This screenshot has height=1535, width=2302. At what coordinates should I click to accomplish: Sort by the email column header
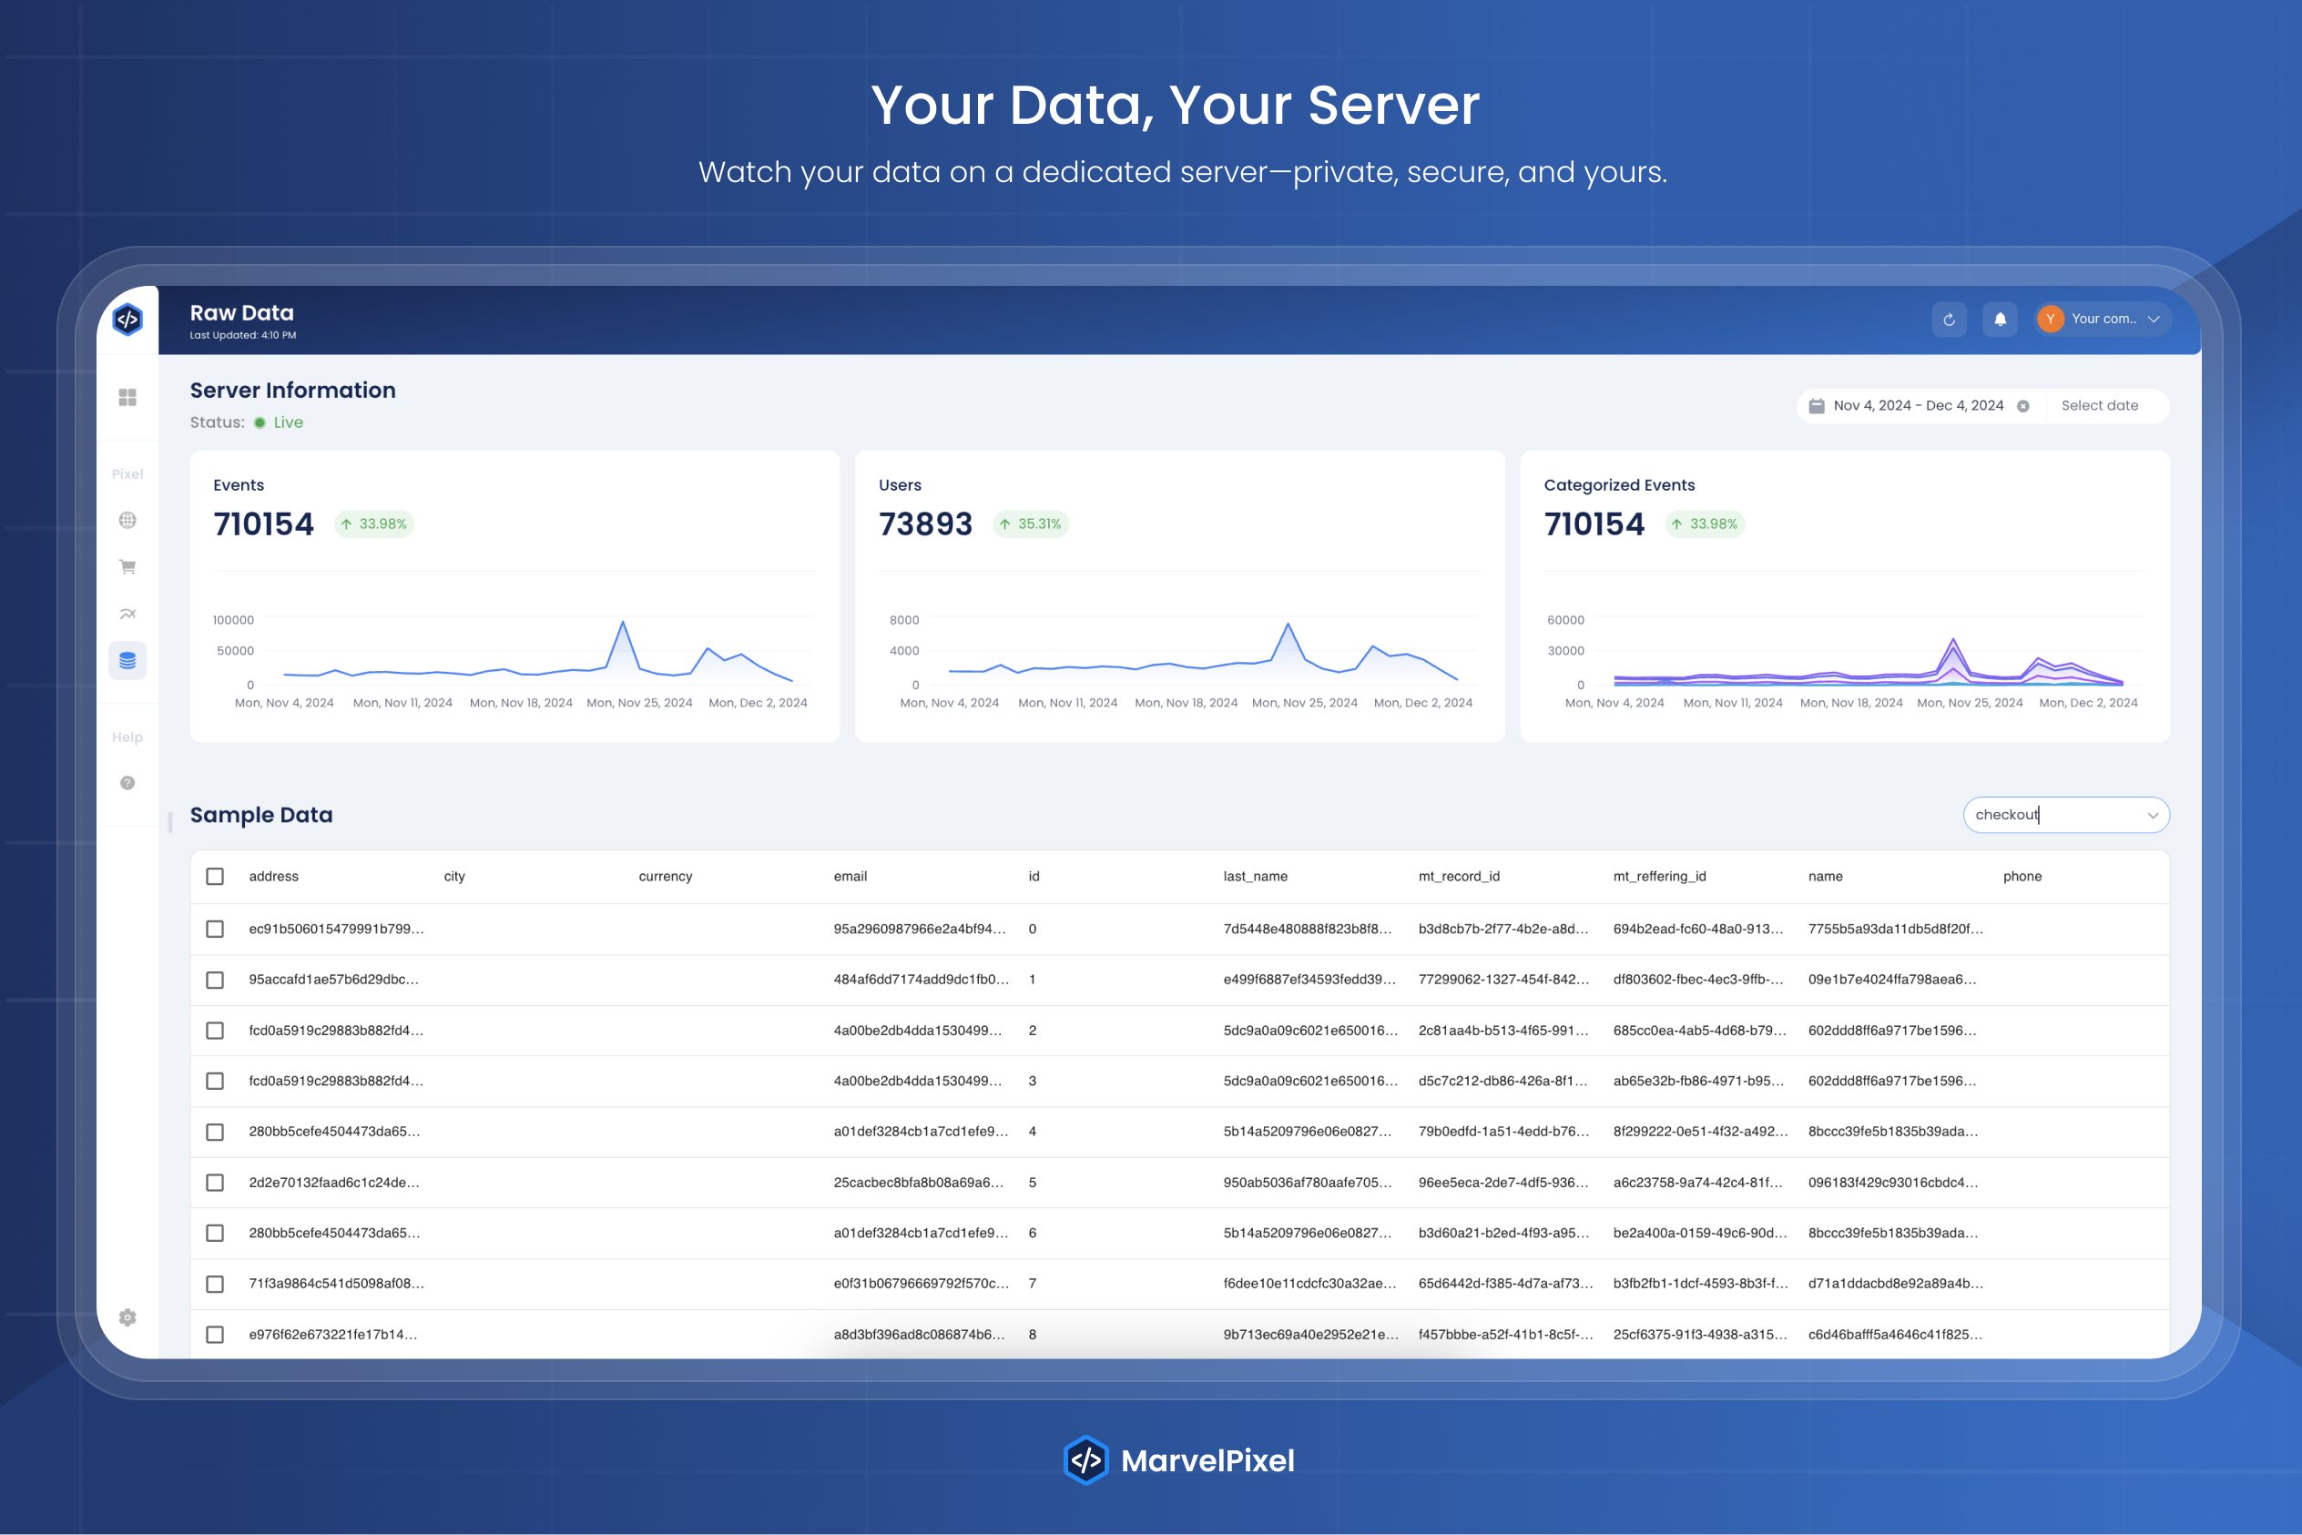point(850,876)
